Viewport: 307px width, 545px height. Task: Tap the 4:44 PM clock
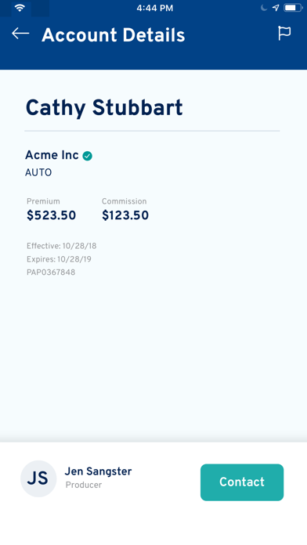tap(154, 8)
